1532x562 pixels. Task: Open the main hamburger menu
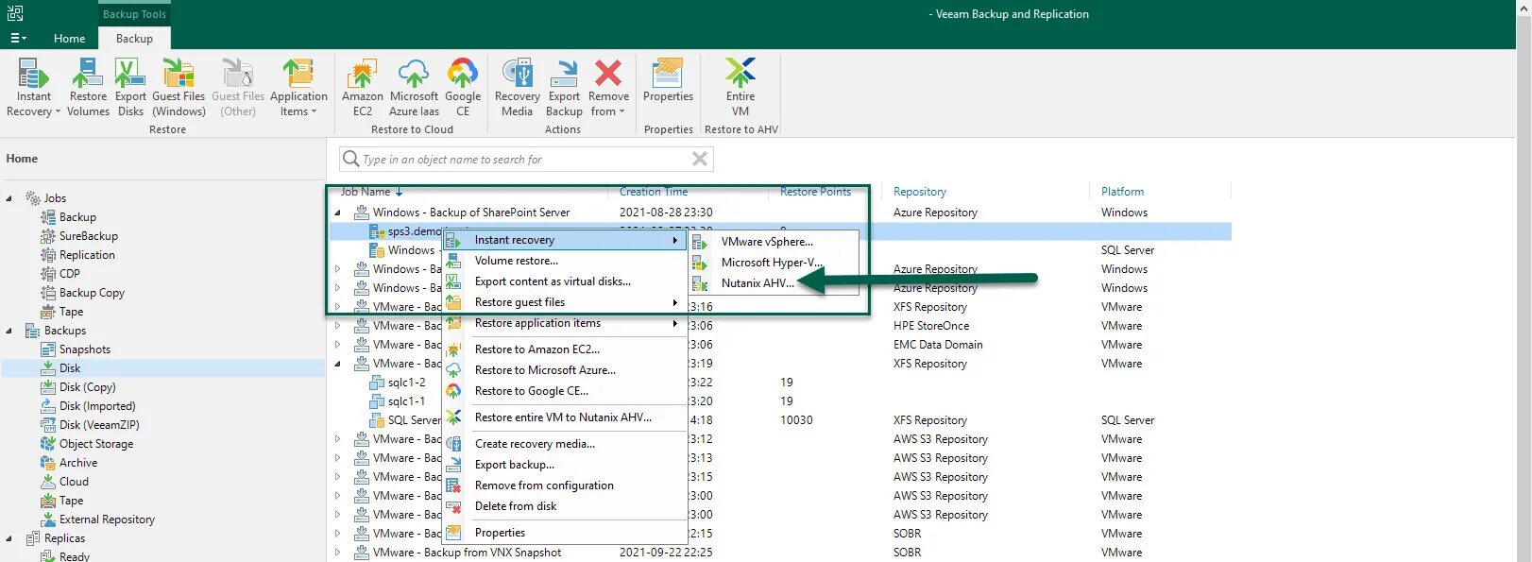[18, 39]
